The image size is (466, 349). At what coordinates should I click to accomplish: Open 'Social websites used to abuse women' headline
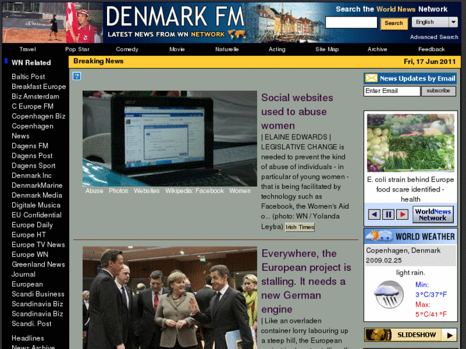tap(297, 111)
